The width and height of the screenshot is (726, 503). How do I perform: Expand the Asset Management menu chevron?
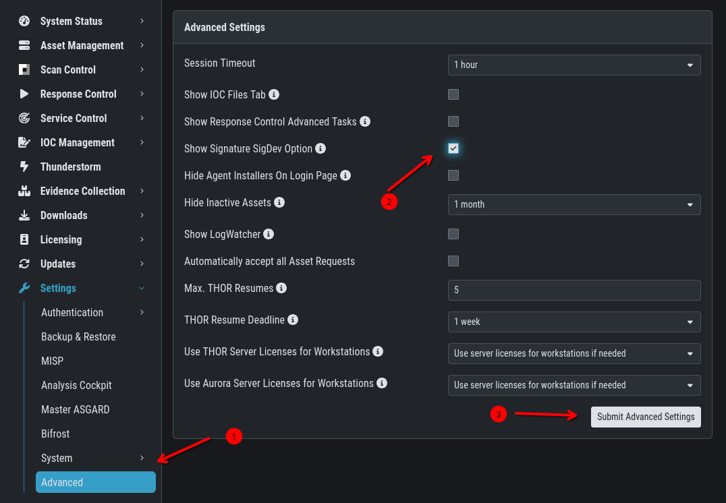(142, 45)
